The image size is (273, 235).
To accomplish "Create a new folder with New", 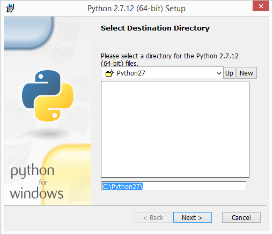I will click(247, 73).
